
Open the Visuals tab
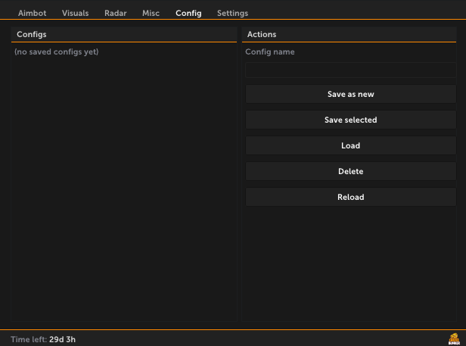75,13
